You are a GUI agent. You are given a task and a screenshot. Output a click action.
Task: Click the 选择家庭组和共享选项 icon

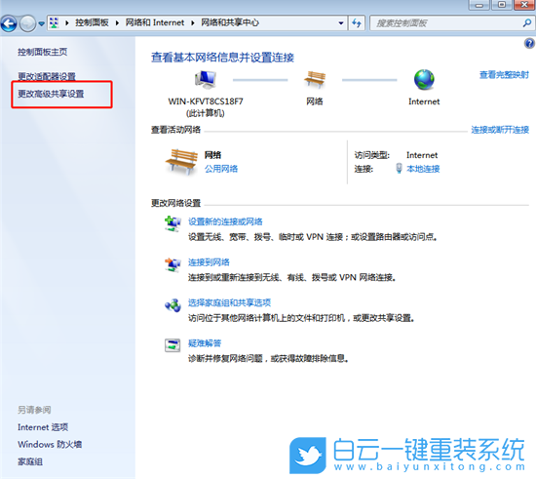pos(172,305)
